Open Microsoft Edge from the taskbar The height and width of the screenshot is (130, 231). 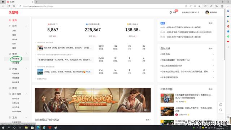click(x=38, y=127)
